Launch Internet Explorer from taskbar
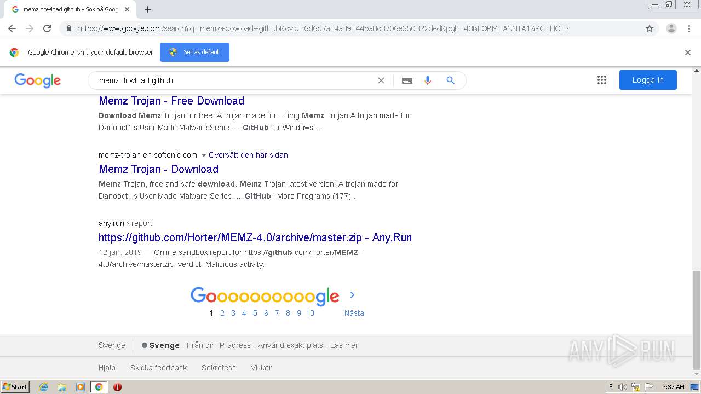 [44, 387]
